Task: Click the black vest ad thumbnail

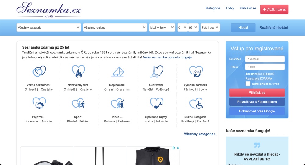Action: point(153,156)
